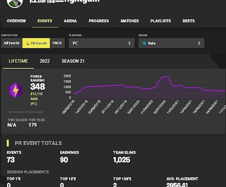Image resolution: width=226 pixels, height=187 pixels.
Task: Click the AVG. PLACEMENT label
Action: [182, 179]
